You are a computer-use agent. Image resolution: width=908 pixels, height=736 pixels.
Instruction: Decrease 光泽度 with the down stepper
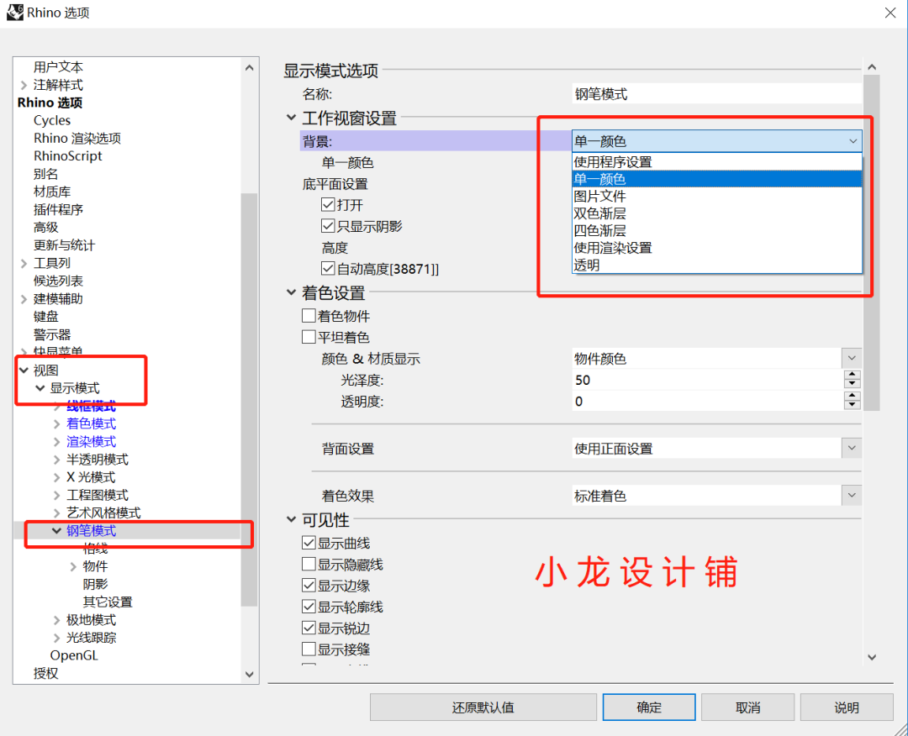coord(851,384)
